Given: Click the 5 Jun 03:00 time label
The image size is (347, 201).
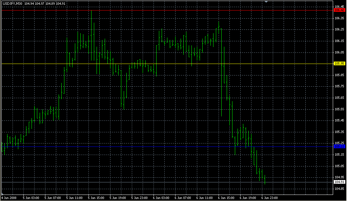Looking at the screenshot, I should 31,198.
